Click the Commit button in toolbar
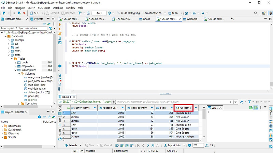Viewport: 273px width, 153px height. click(x=53, y=13)
